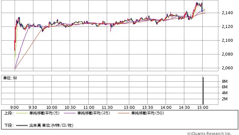The height and width of the screenshot is (135, 239).
Task: Click the 8M volume axis label
Action: pyautogui.click(x=225, y=81)
